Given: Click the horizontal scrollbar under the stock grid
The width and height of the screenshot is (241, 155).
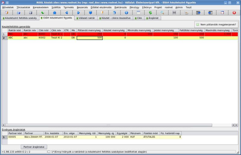Looking at the screenshot, I should click(120, 125).
